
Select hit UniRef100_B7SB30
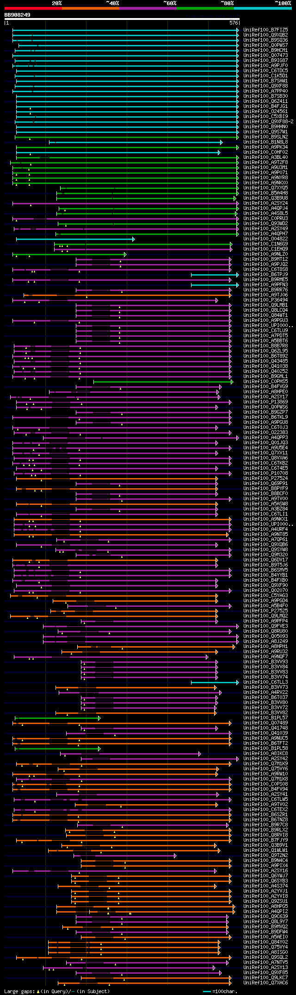[265, 96]
